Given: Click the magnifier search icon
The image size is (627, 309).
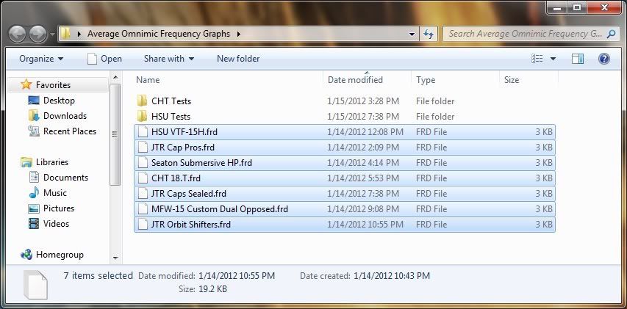Looking at the screenshot, I should (x=611, y=34).
